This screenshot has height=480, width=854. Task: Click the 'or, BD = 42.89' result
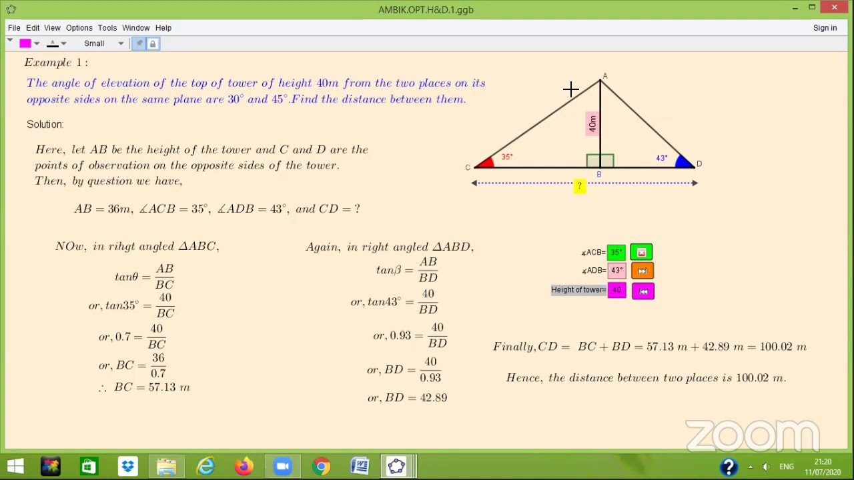point(407,398)
